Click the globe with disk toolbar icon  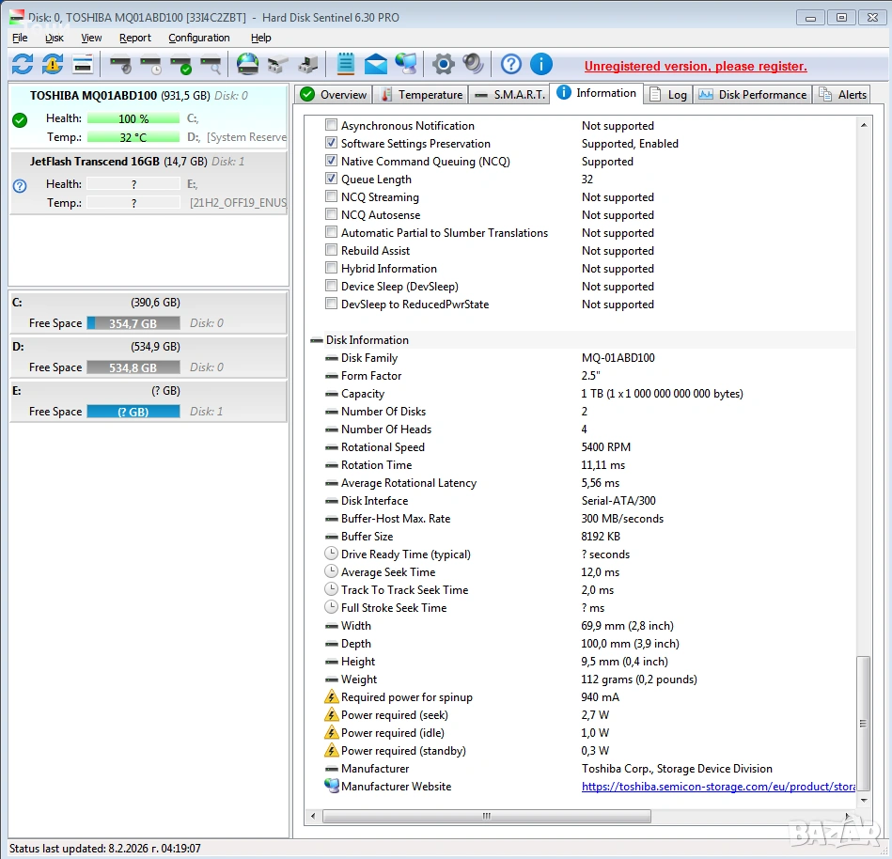247,64
